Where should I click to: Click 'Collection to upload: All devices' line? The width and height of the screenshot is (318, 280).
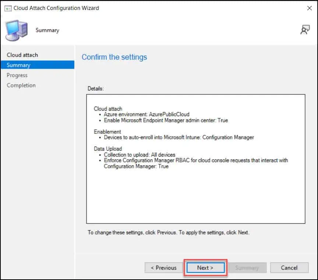[x=139, y=155]
